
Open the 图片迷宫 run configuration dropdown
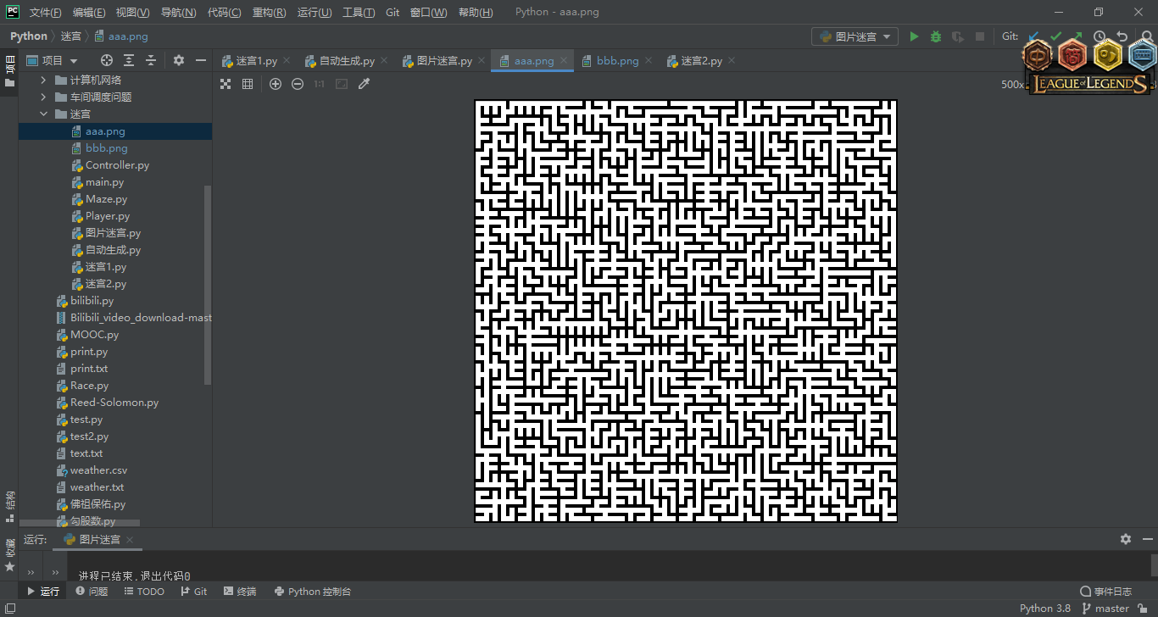(x=855, y=36)
